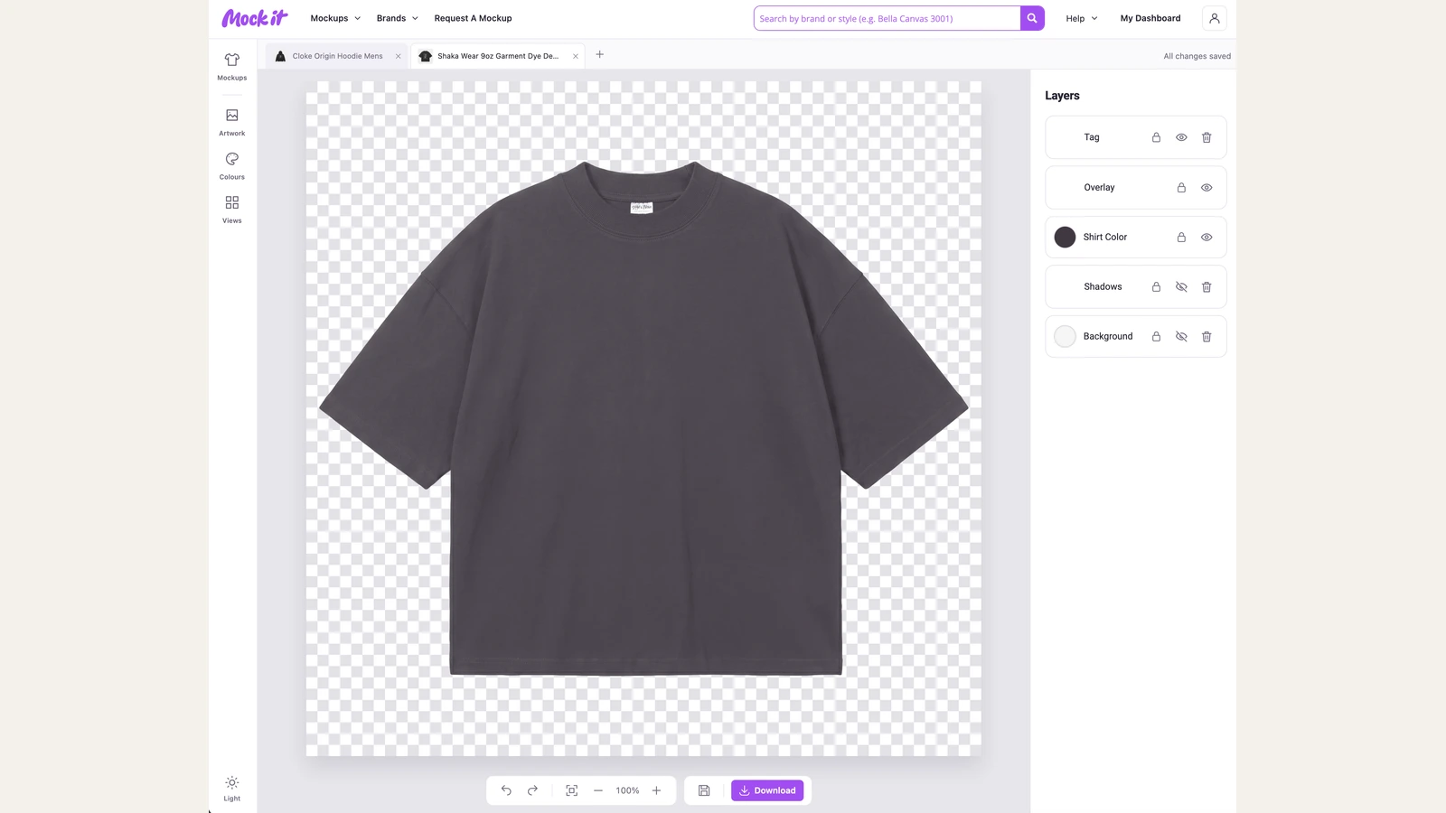This screenshot has width=1446, height=813.
Task: Open the Views sidebar panel
Action: (232, 210)
